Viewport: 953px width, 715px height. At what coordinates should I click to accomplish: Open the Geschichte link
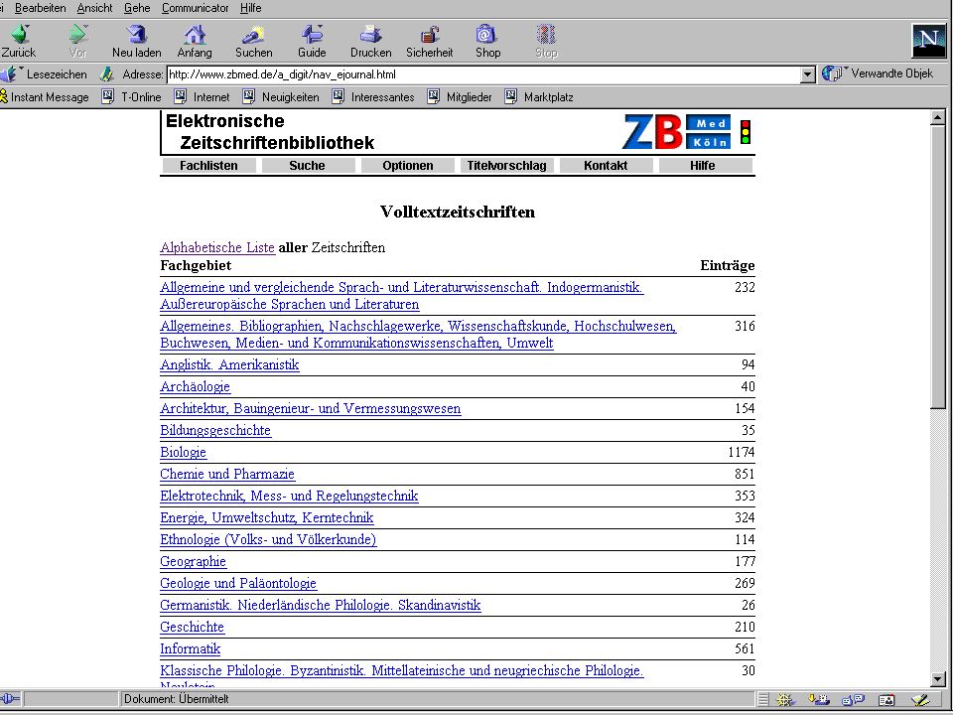[192, 628]
